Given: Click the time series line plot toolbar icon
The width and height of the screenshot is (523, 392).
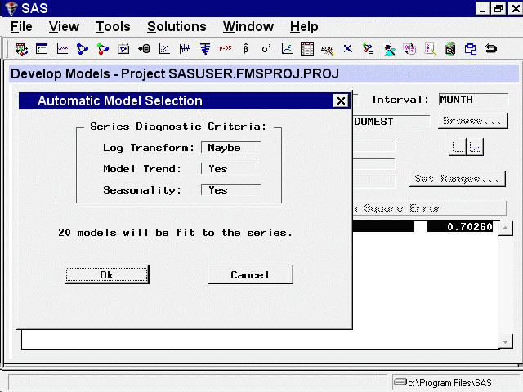Looking at the screenshot, I should pos(62,49).
